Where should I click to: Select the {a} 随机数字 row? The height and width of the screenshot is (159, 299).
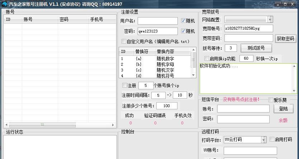point(155,59)
